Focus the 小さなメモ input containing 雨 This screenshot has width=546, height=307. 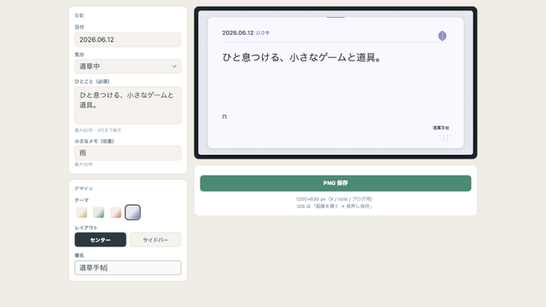128,153
